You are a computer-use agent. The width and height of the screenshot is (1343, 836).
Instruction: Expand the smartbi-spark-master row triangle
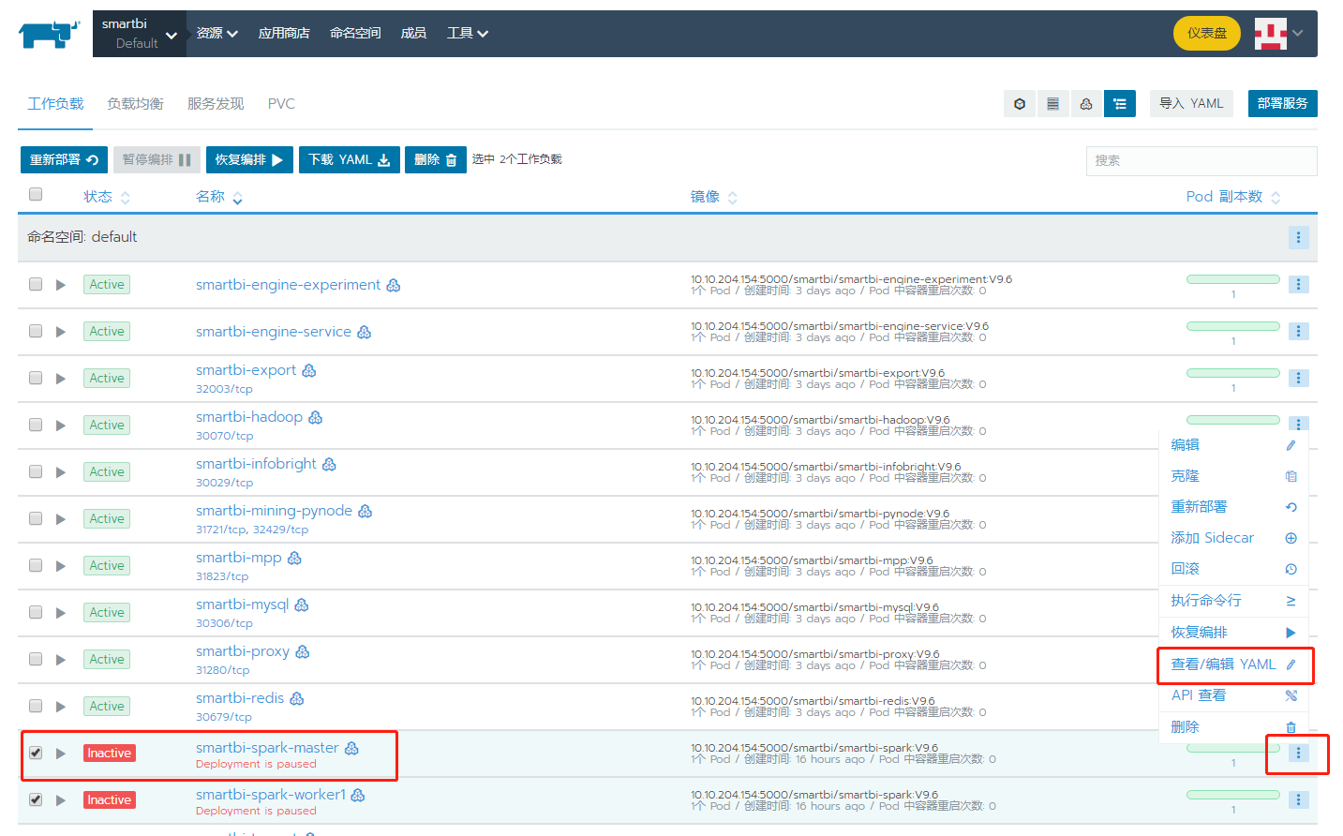pos(61,754)
